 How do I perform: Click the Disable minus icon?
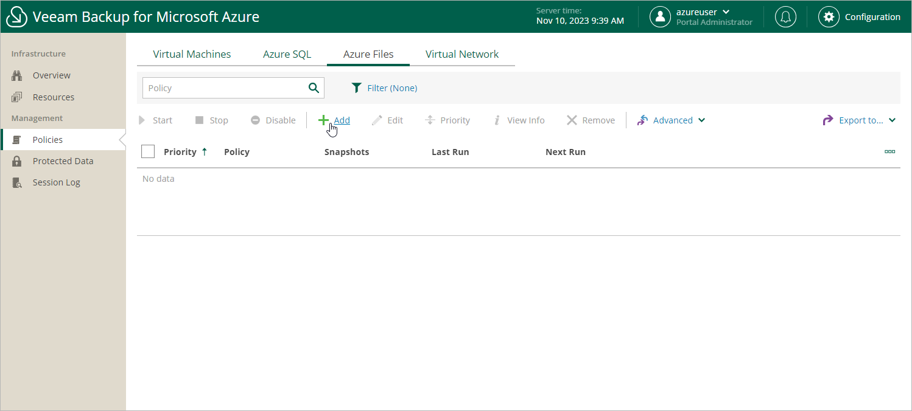tap(255, 120)
